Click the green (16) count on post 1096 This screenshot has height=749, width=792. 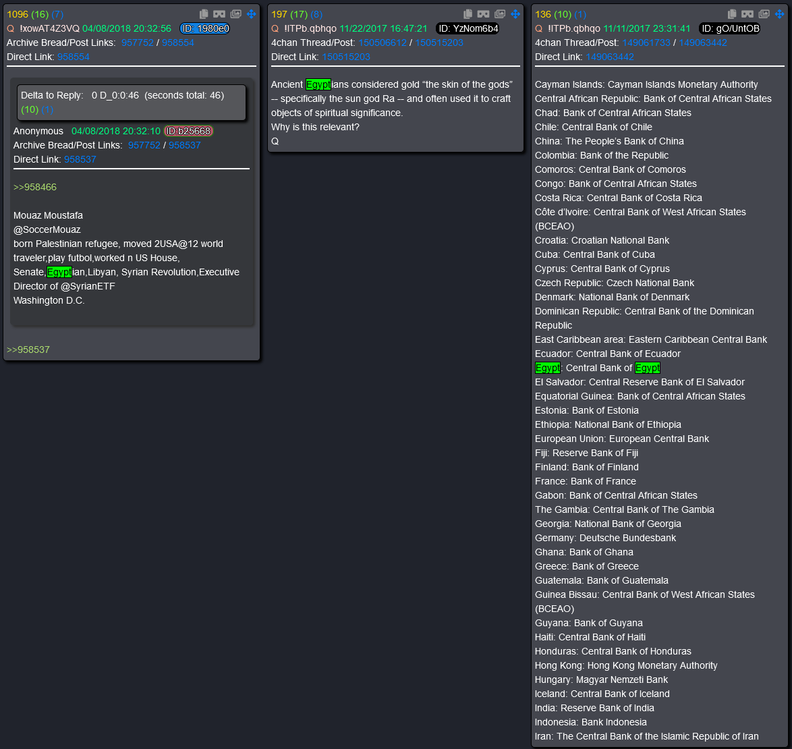click(x=40, y=15)
